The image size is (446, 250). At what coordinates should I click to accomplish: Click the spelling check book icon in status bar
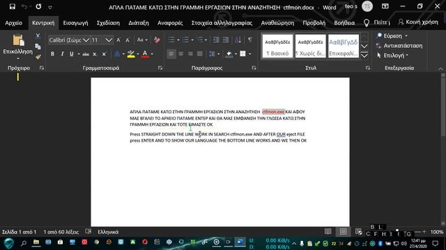coord(89,231)
